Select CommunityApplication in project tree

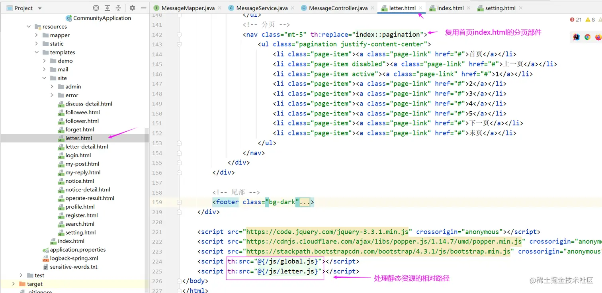click(x=102, y=18)
